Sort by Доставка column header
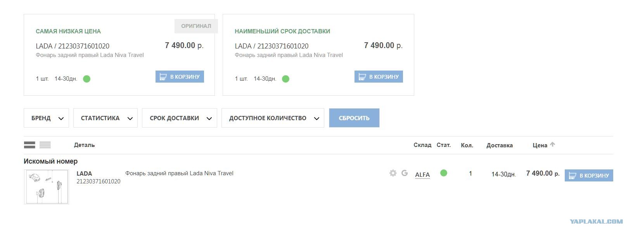633x233 pixels. pos(500,145)
